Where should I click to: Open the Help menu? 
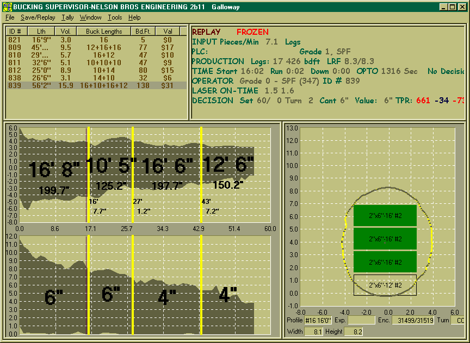(x=134, y=17)
